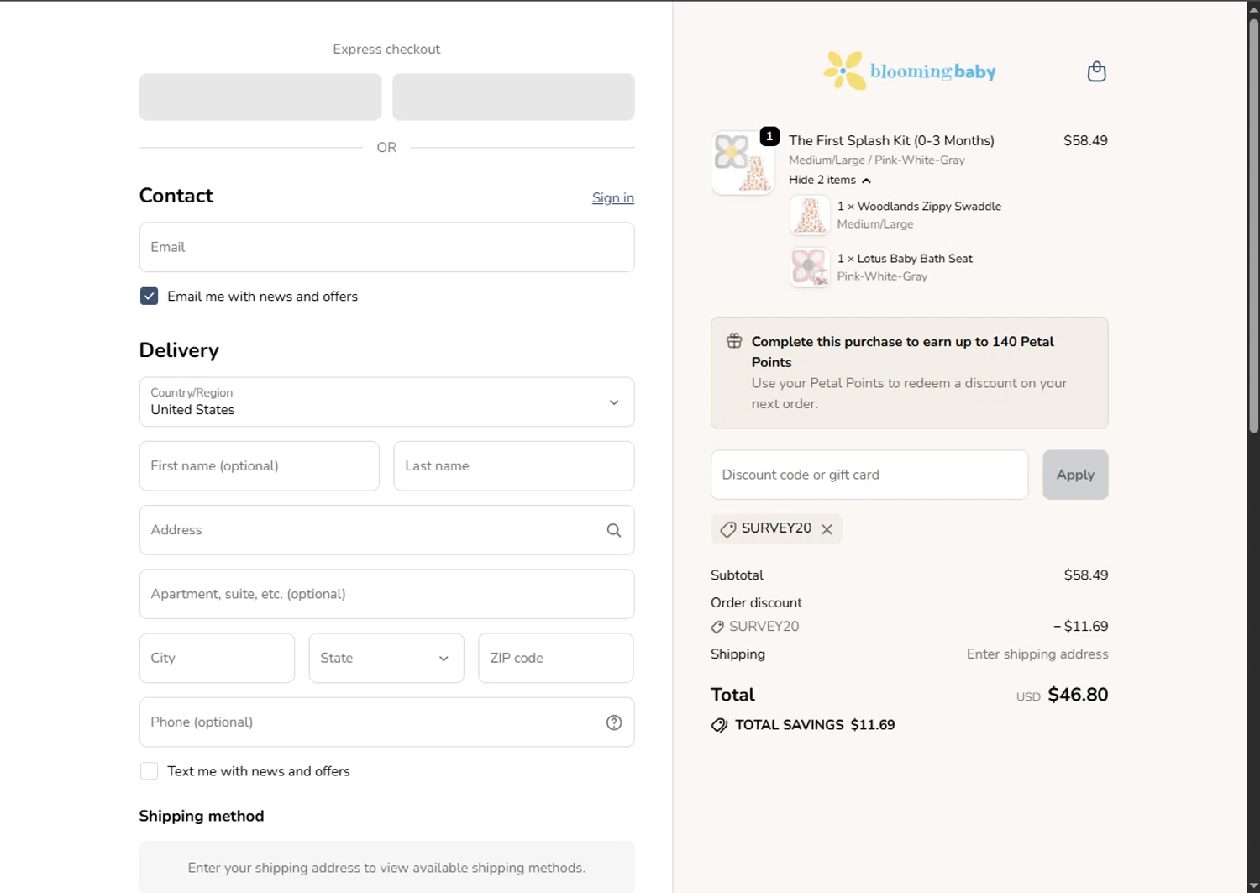Click the Lotus Baby Bath Seat item name

[915, 259]
